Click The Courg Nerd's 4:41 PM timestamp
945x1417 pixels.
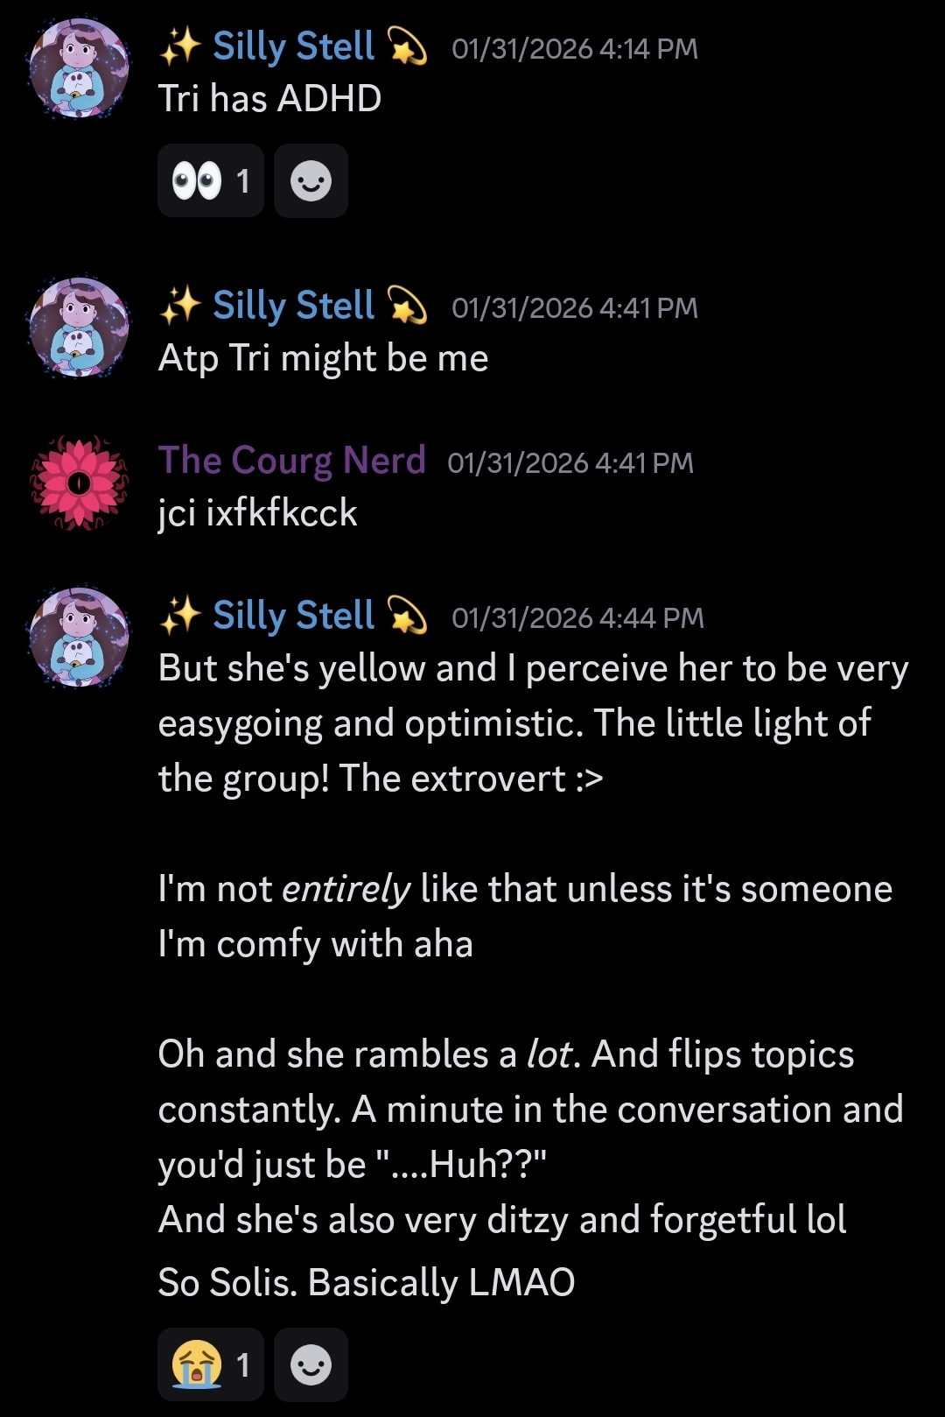coord(570,463)
